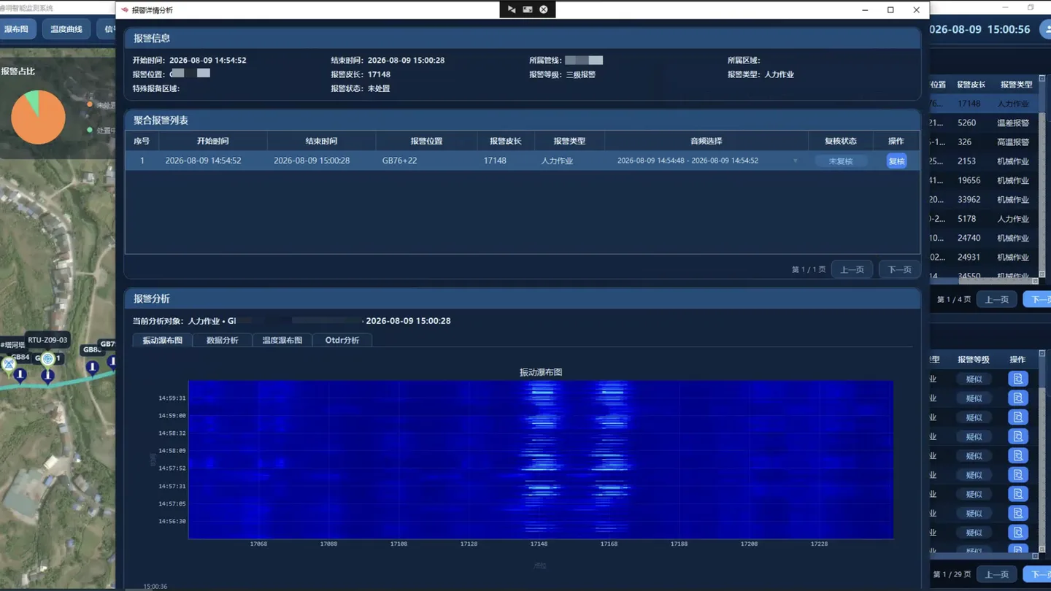1051x591 pixels.
Task: Click the 未复核 status button
Action: (841, 161)
